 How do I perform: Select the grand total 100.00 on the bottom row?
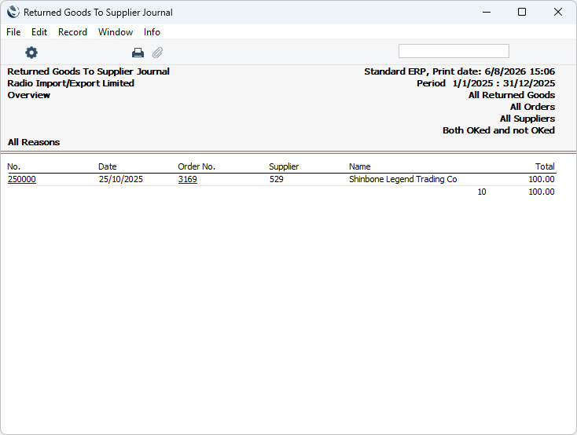coord(542,192)
